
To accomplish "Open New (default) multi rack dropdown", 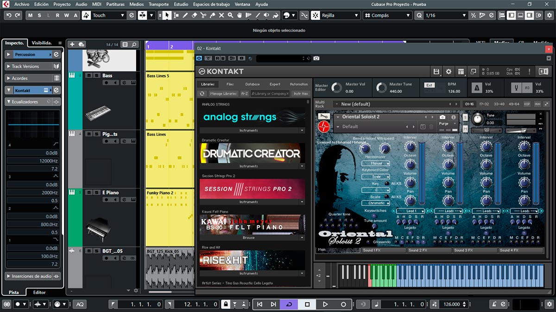I will tap(397, 104).
